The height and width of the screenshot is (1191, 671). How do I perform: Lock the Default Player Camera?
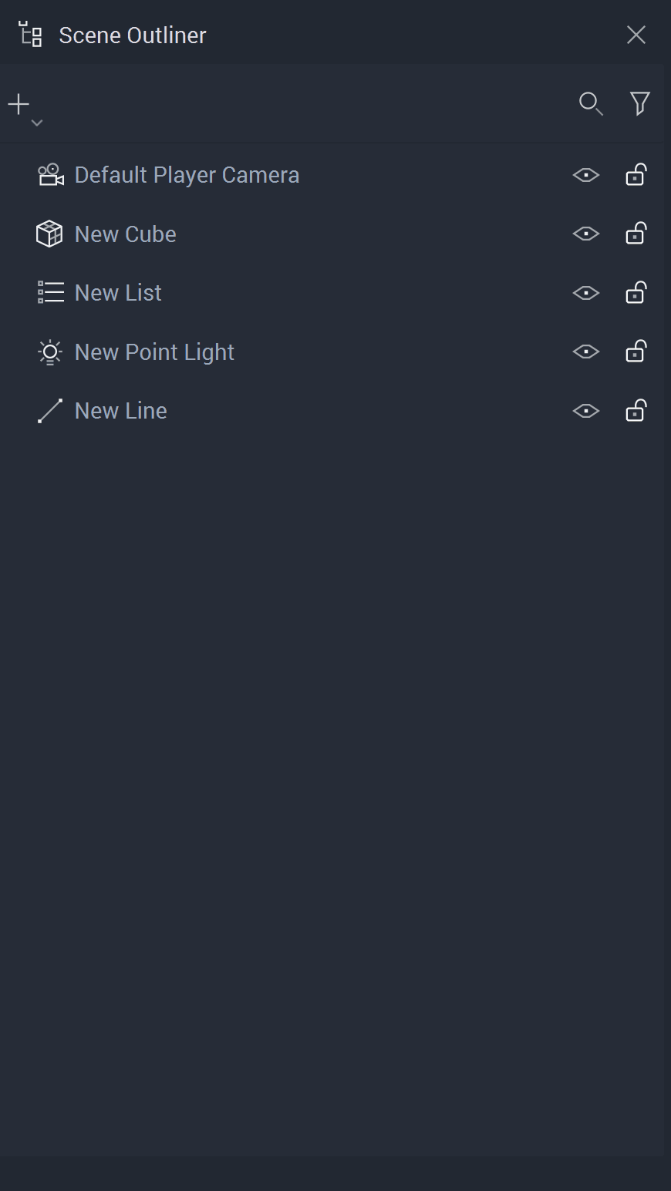[636, 175]
